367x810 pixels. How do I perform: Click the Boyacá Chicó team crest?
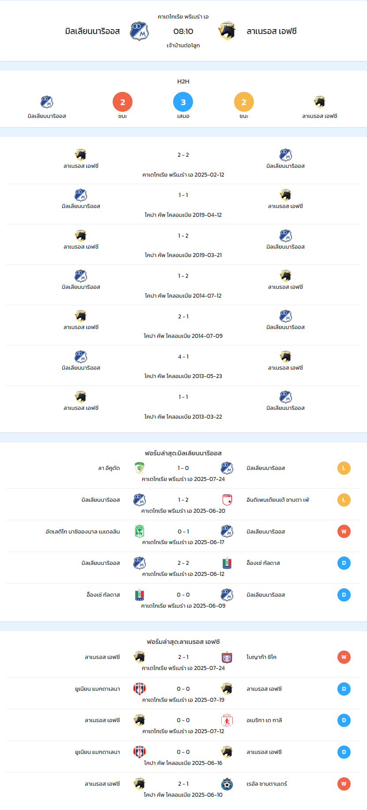227,657
